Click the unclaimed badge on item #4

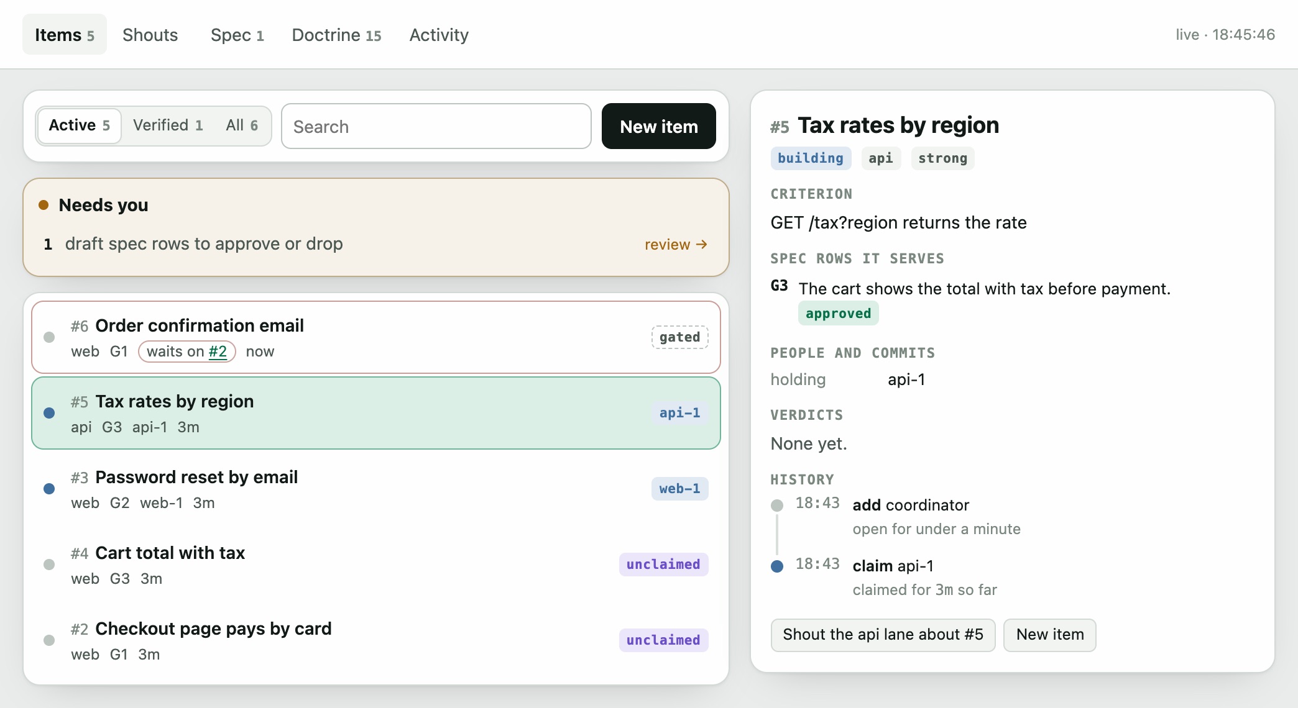point(663,565)
